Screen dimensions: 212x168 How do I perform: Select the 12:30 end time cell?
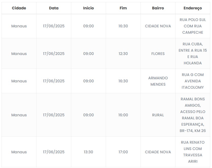coord(123,54)
